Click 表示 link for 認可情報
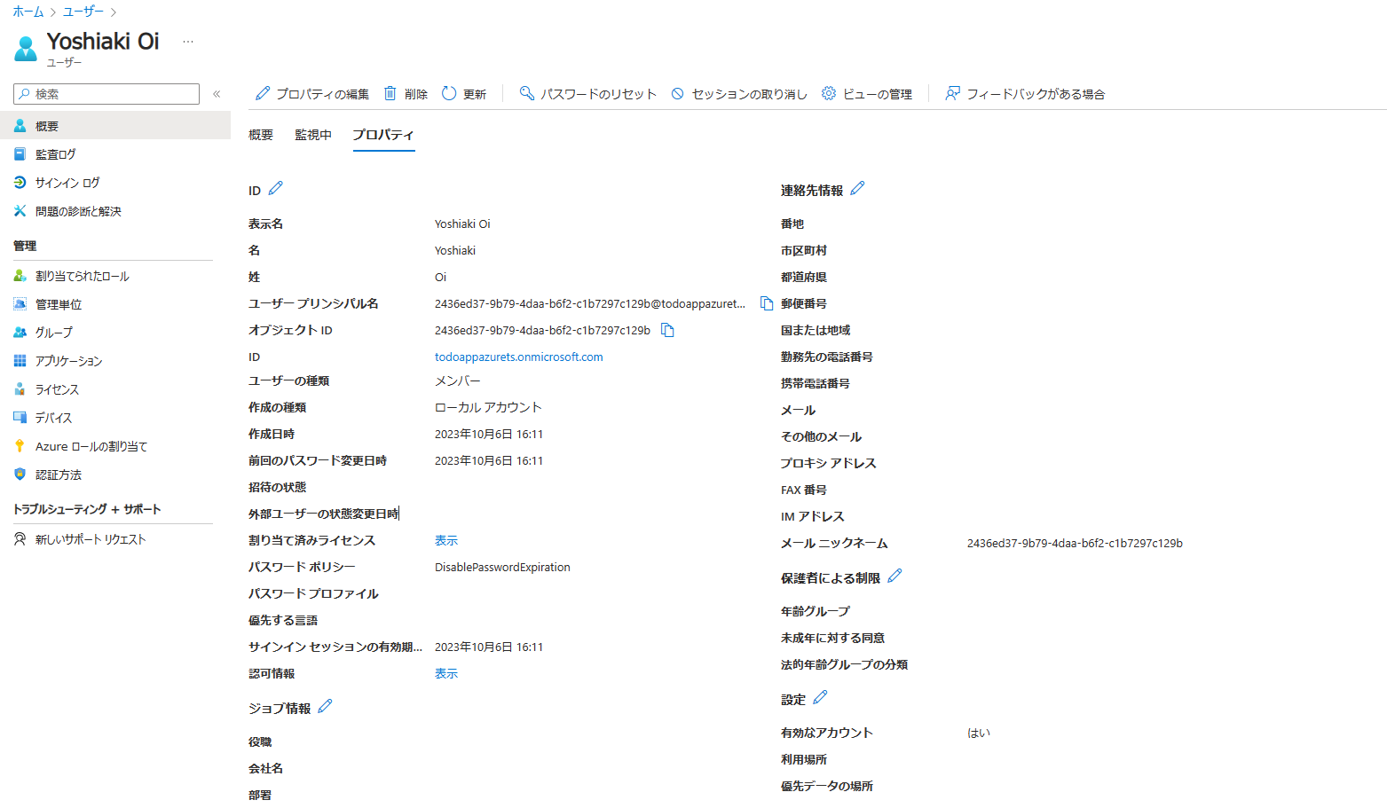Screen dimensions: 1387x808 point(446,673)
